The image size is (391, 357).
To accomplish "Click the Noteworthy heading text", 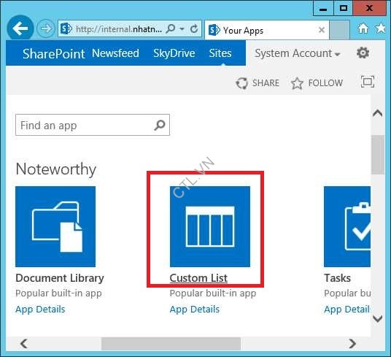I will tap(56, 169).
